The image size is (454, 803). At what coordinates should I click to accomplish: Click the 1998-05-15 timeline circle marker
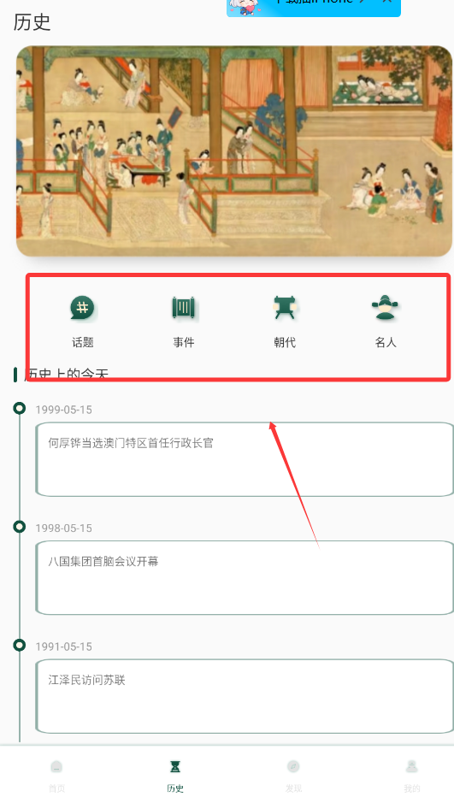(20, 527)
